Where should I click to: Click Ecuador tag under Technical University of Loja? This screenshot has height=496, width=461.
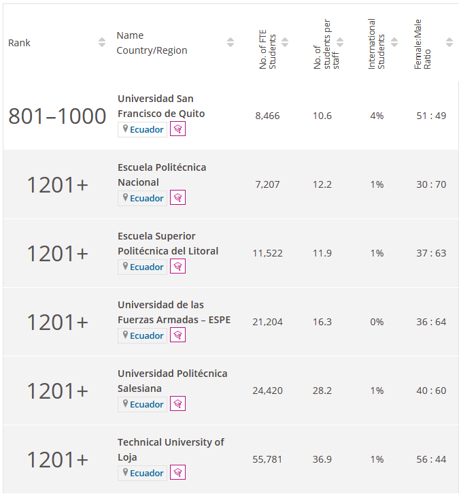click(x=142, y=473)
